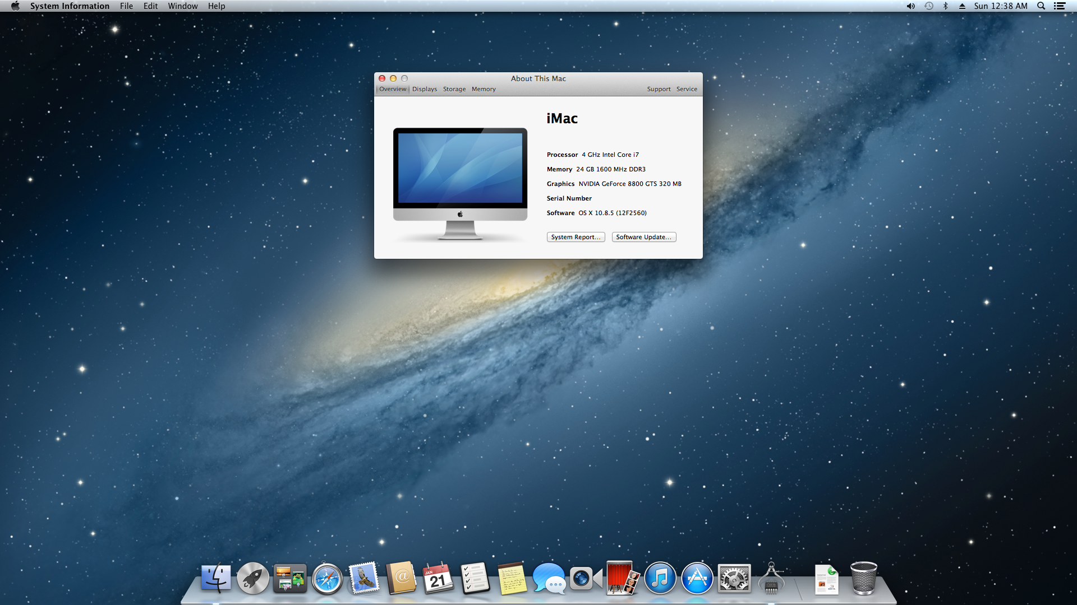Open the Window menu
1077x605 pixels.
point(182,6)
